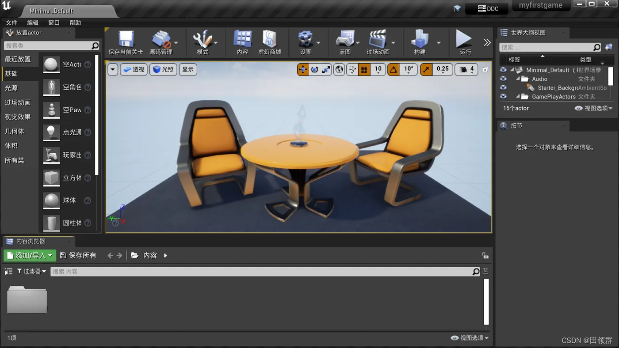Select the Empty Actor (空Actor) sphere icon
The width and height of the screenshot is (619, 348).
[x=51, y=64]
